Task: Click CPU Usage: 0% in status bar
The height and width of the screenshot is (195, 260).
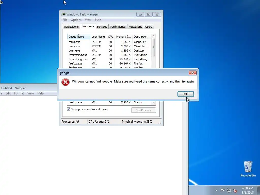Action: (x=99, y=122)
